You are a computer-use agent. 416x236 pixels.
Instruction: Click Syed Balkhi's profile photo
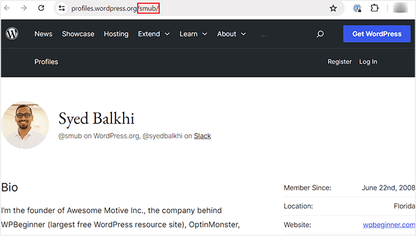(x=25, y=125)
